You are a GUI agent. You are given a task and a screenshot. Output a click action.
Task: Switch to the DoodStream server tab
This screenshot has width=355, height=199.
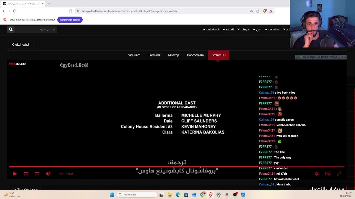point(195,55)
